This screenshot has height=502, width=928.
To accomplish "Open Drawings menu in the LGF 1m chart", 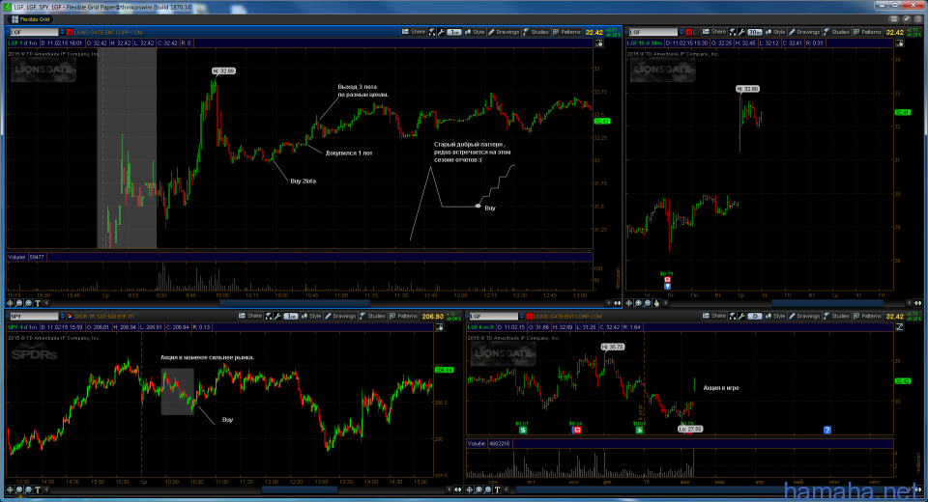I will tap(504, 32).
